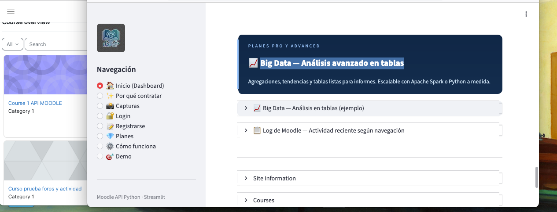Choose the Demo radio option
Image resolution: width=557 pixels, height=212 pixels.
100,156
